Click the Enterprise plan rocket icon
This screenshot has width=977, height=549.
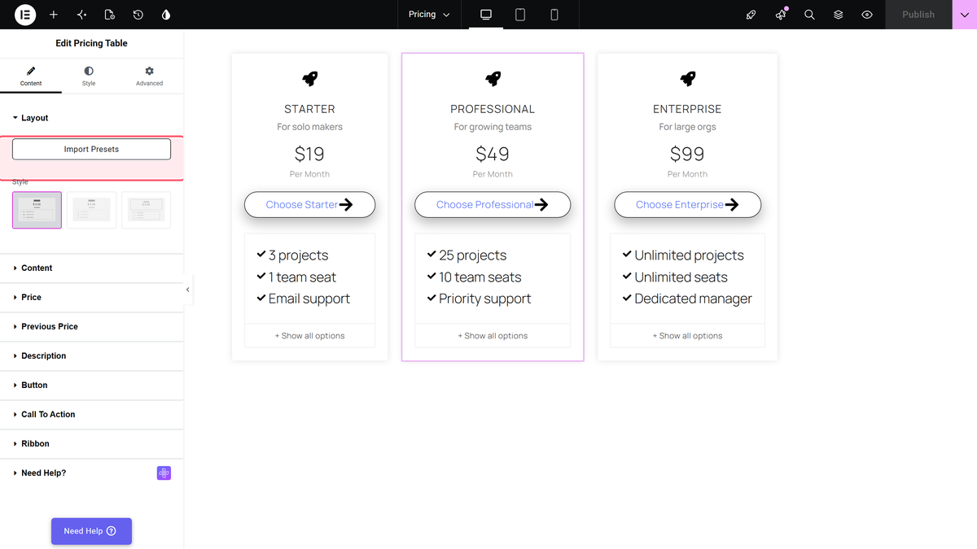688,78
